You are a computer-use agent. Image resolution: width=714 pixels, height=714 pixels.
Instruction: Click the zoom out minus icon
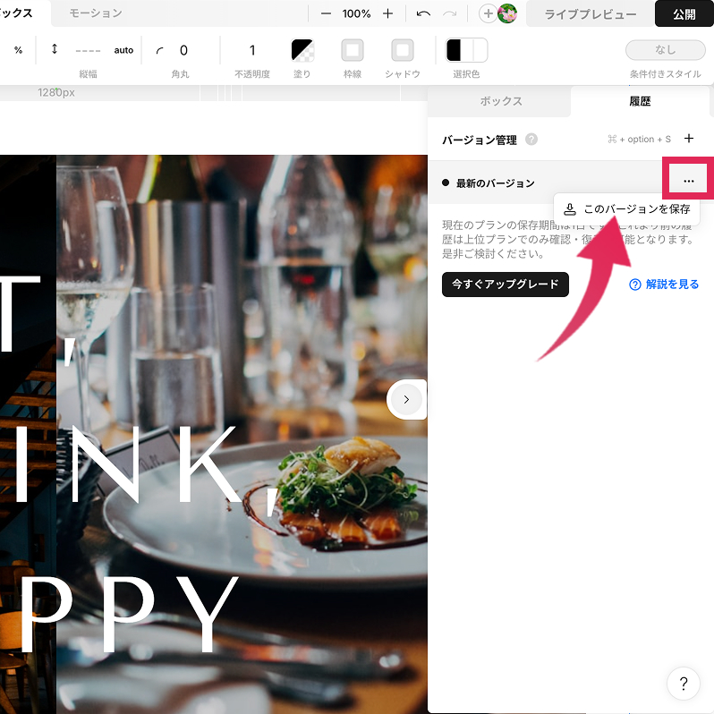(326, 14)
